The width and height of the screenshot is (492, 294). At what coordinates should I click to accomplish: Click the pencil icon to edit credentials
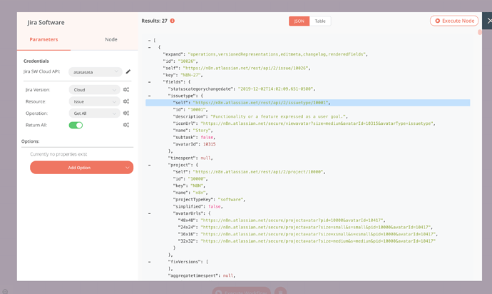128,72
